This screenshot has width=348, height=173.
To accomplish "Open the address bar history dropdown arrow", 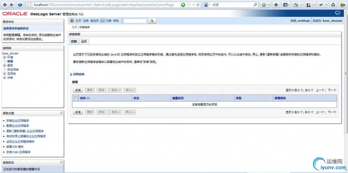I will click(x=193, y=5).
